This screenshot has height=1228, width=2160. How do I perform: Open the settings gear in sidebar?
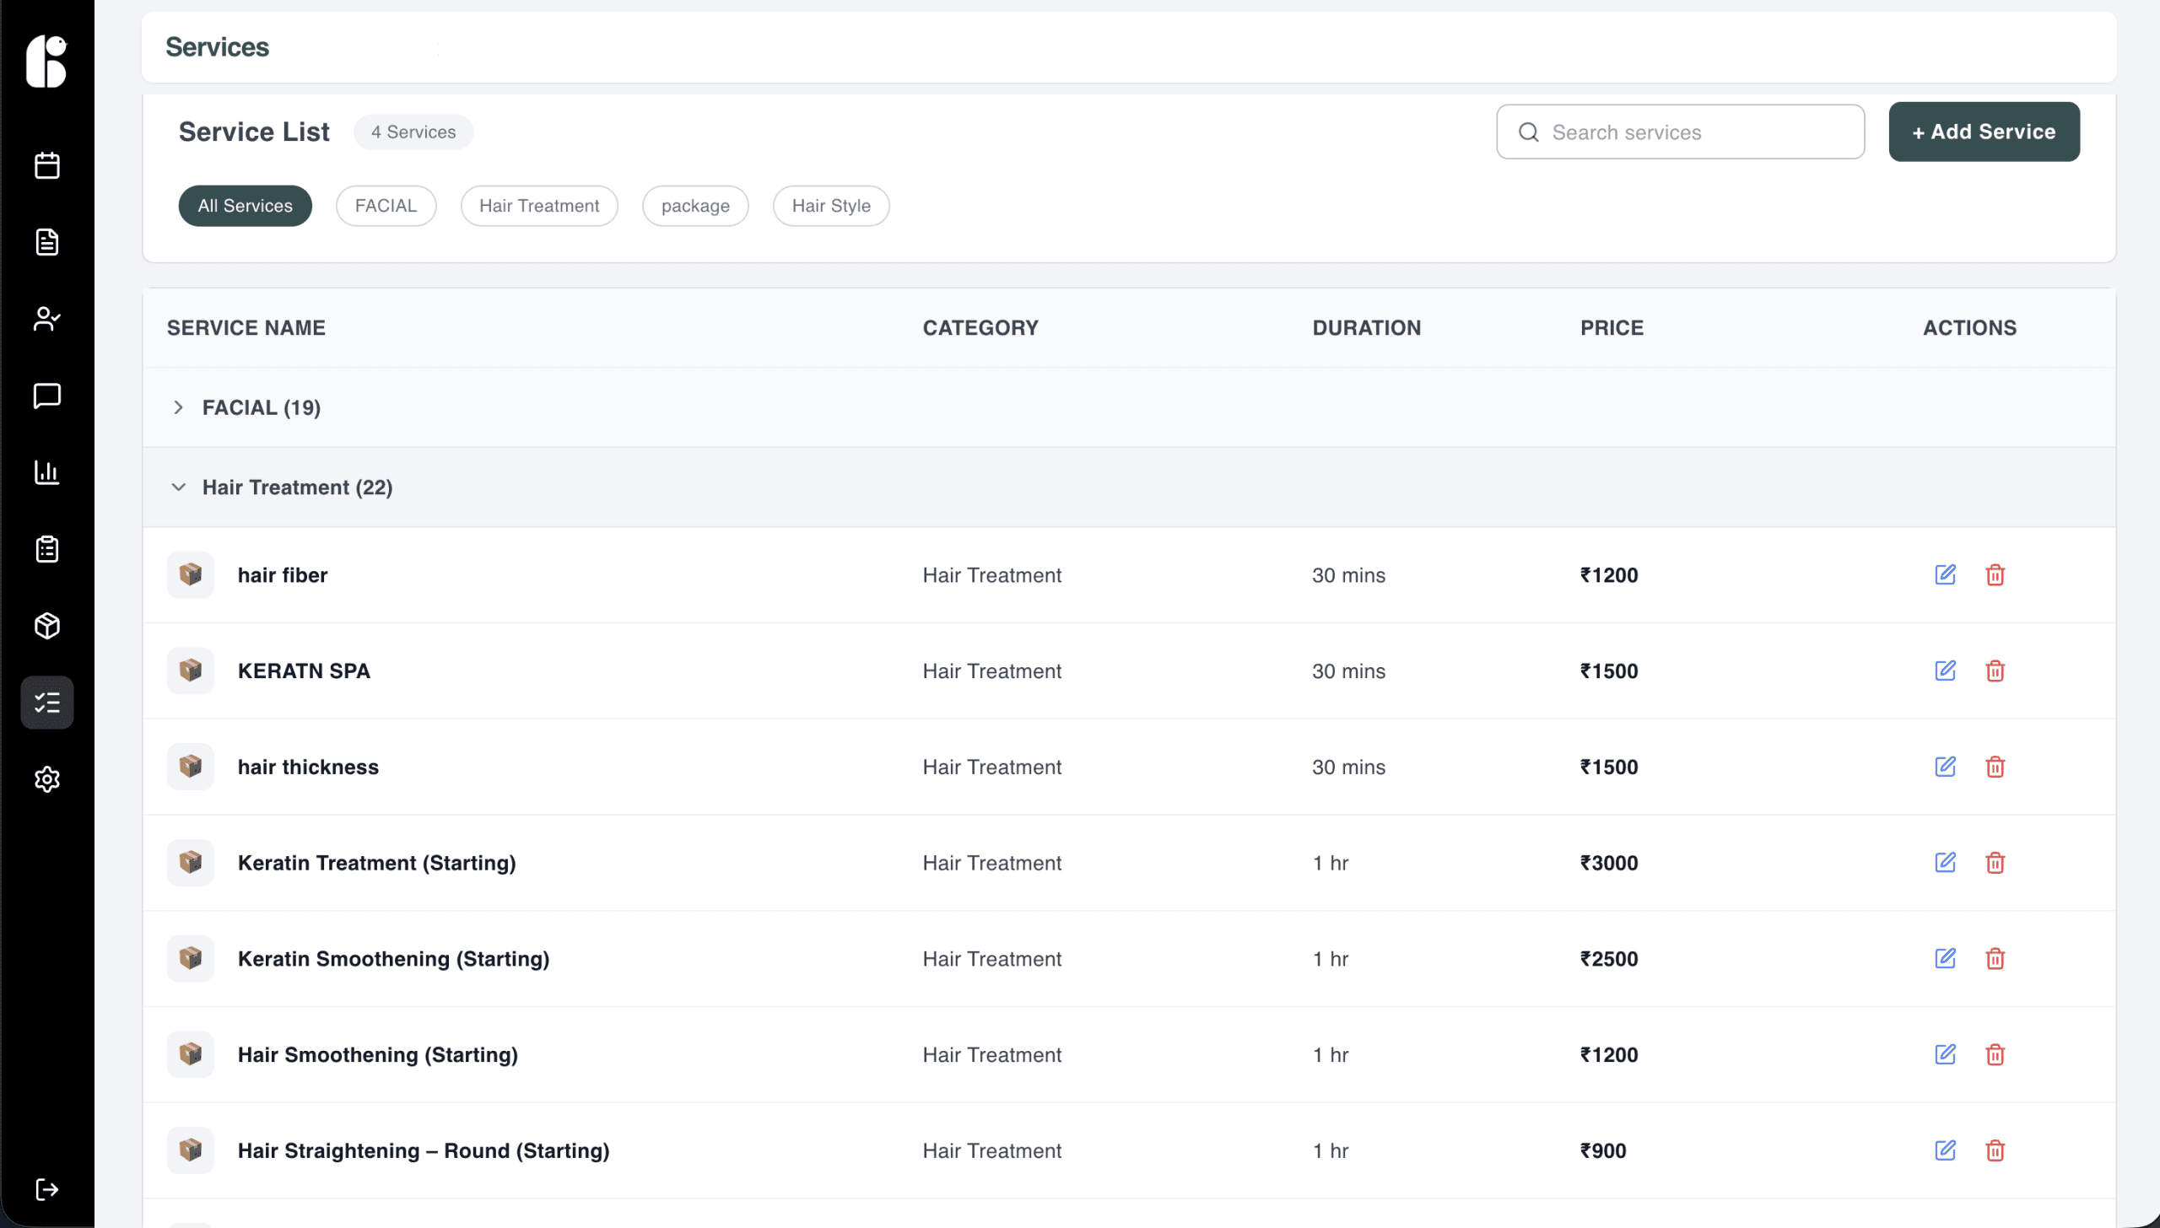point(47,779)
